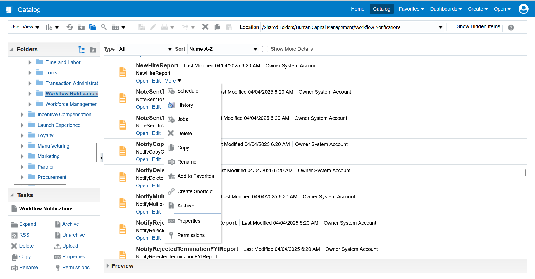Image resolution: width=535 pixels, height=279 pixels.
Task: Open the view-style table toolbar dropdown
Action: pos(118,27)
